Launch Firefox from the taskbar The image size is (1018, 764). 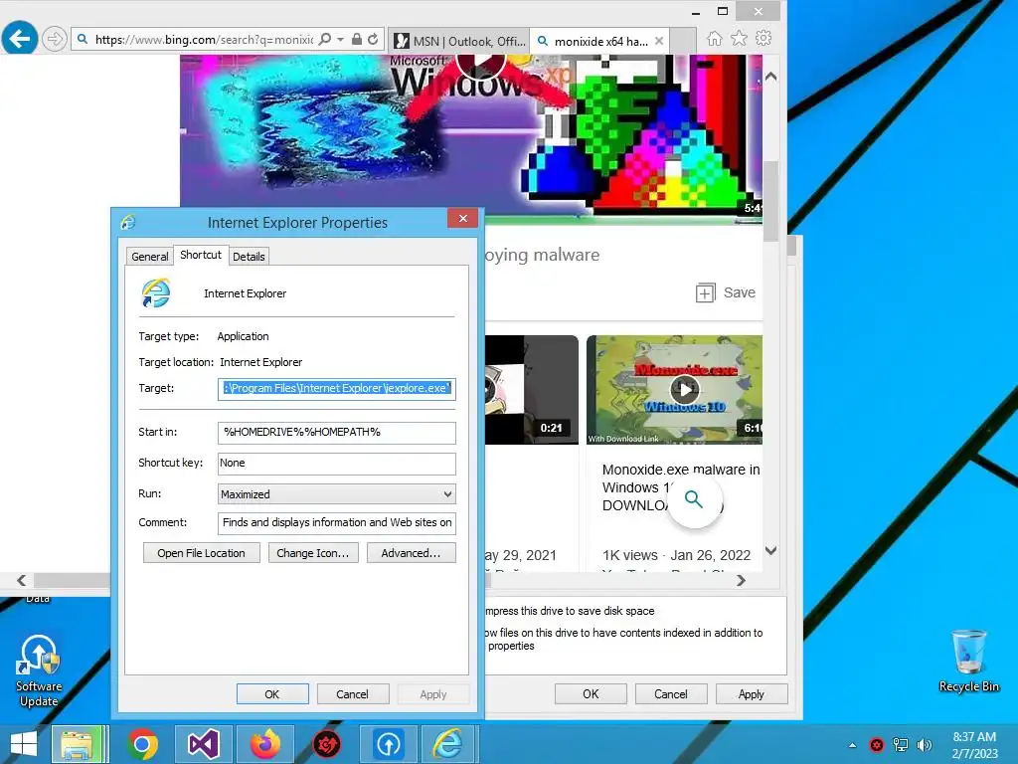[x=265, y=744]
